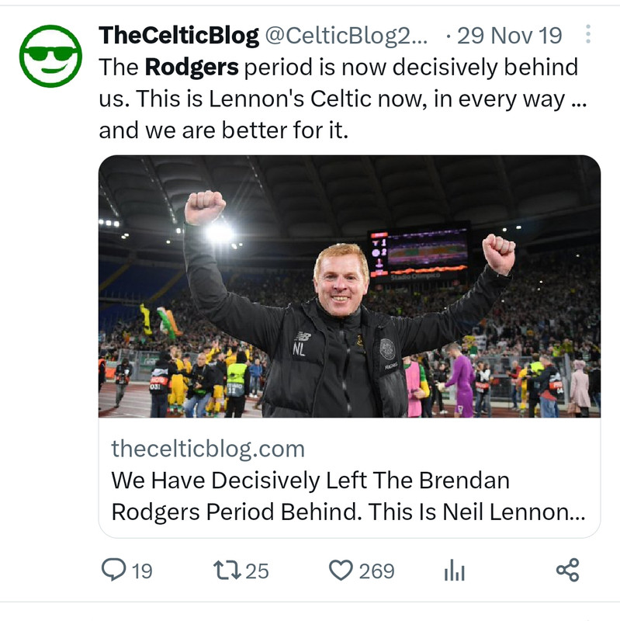Viewport: 620px width, 621px height.
Task: Follow the thecelticblog.com domain link
Action: (x=208, y=449)
